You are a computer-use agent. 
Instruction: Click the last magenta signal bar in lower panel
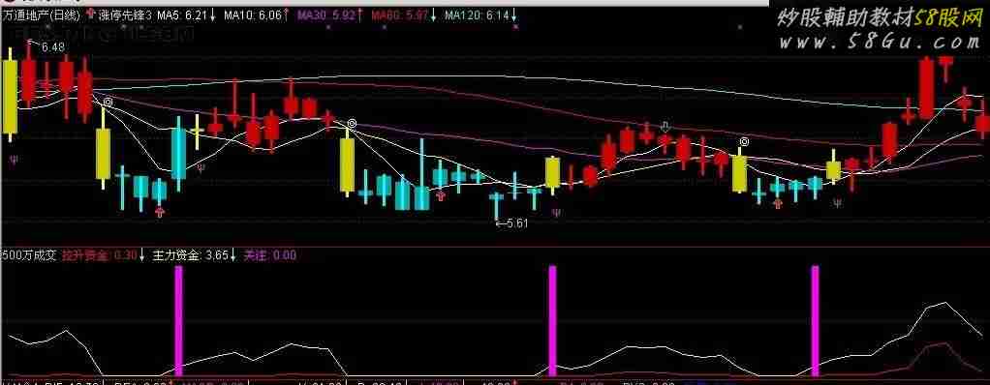815,321
